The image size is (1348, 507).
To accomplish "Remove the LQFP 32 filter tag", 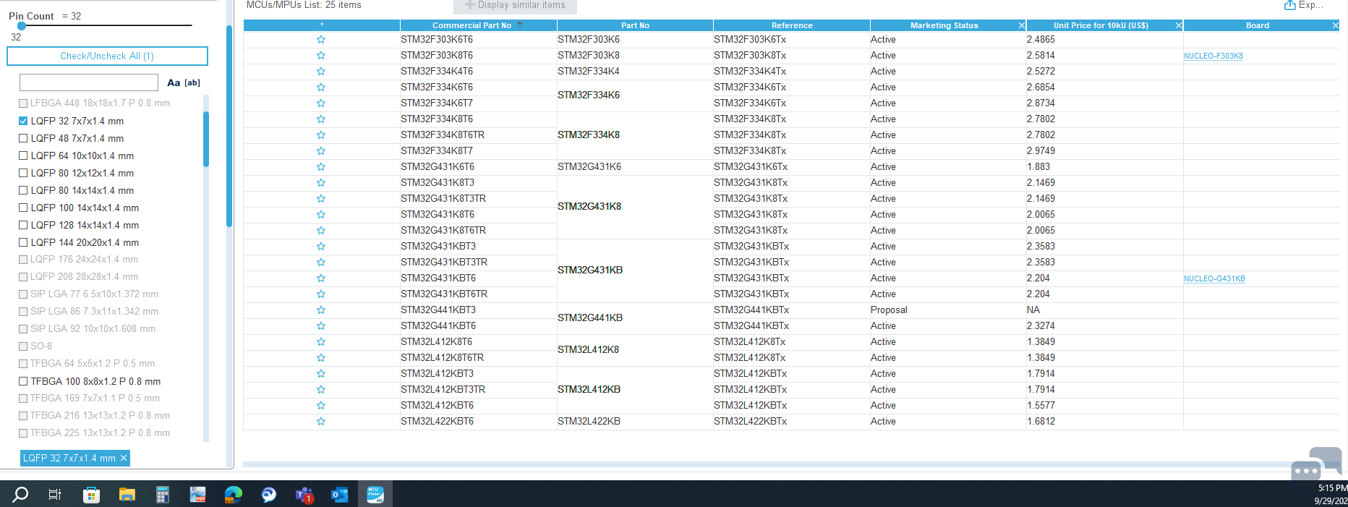I will tap(124, 458).
